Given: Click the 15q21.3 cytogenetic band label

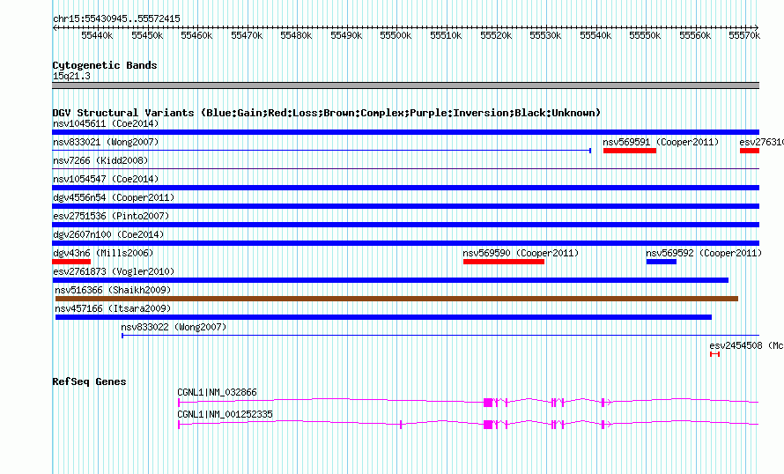Looking at the screenshot, I should (x=71, y=76).
